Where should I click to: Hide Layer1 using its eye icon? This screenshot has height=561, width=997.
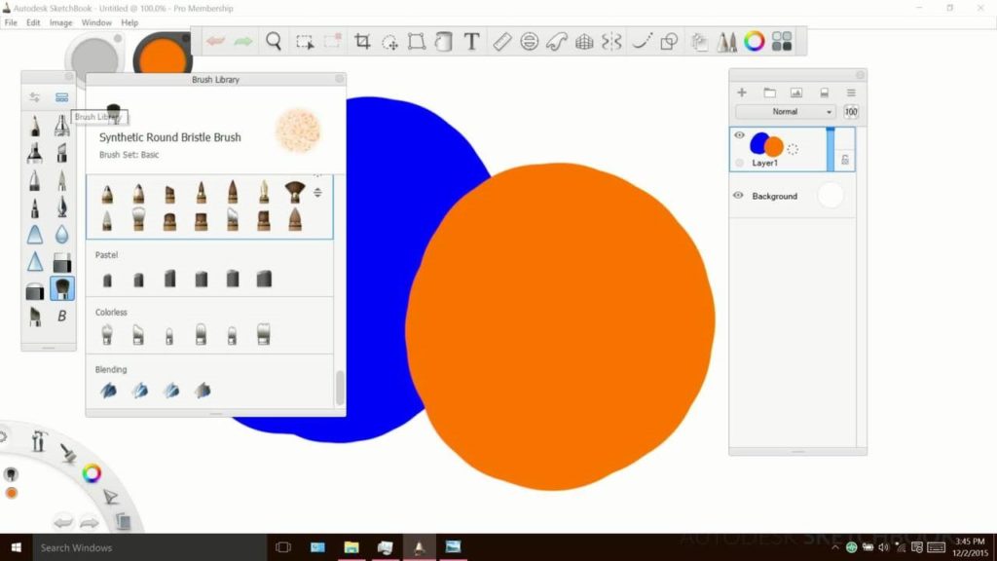click(x=739, y=134)
